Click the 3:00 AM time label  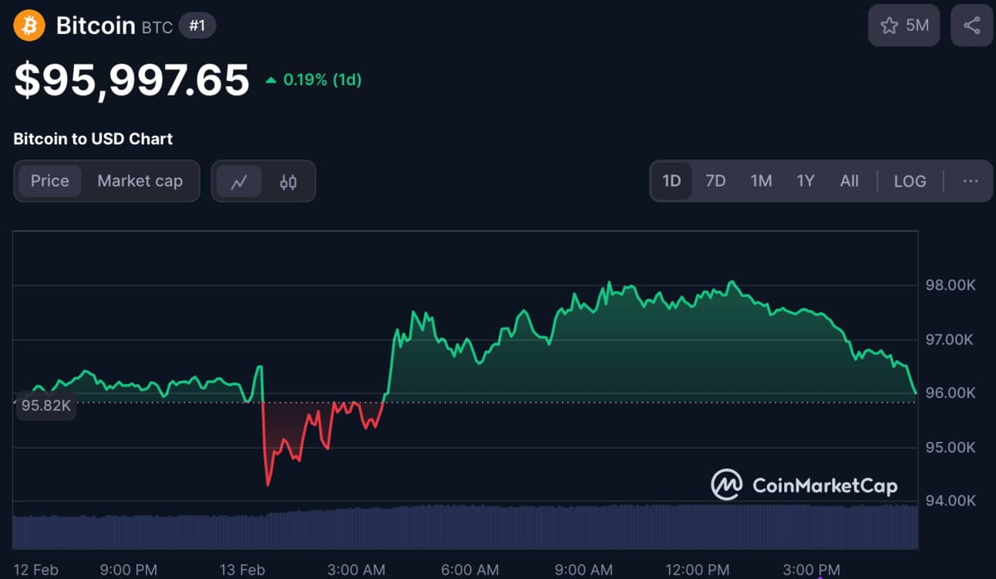(356, 571)
